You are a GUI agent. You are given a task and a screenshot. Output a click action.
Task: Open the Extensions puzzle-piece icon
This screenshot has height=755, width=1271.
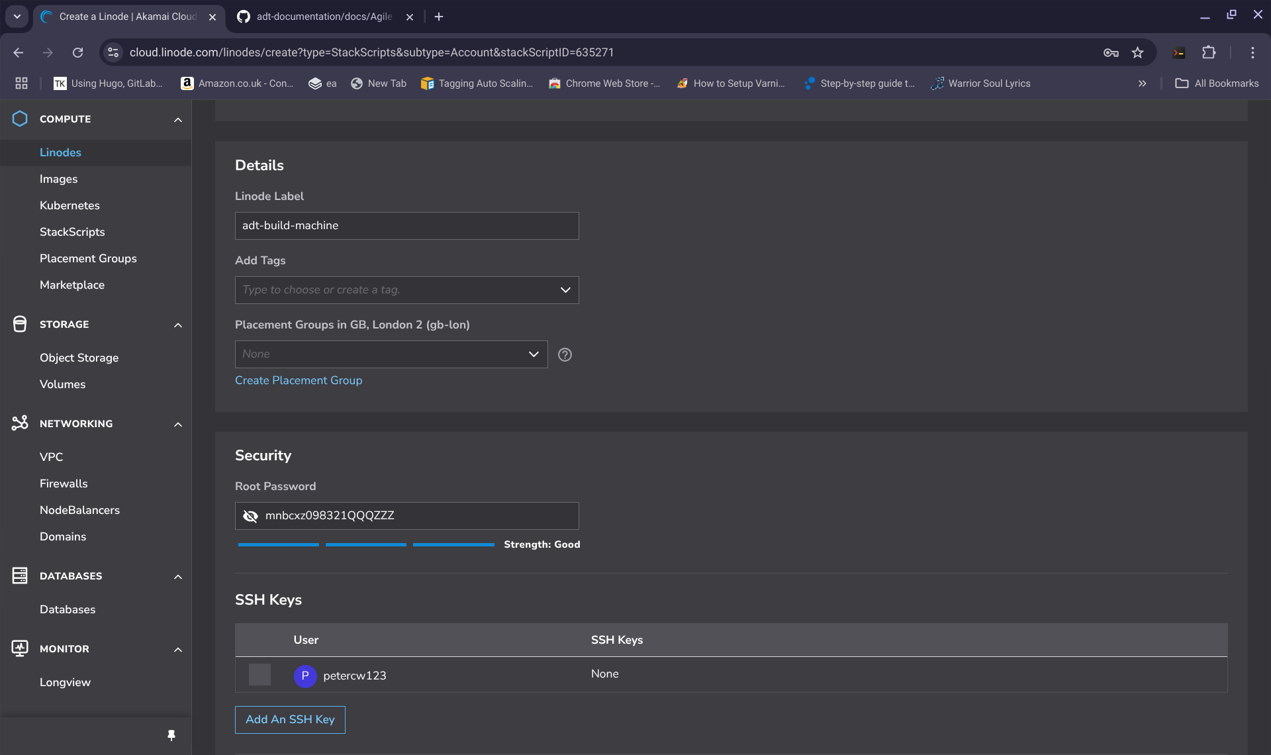coord(1209,52)
